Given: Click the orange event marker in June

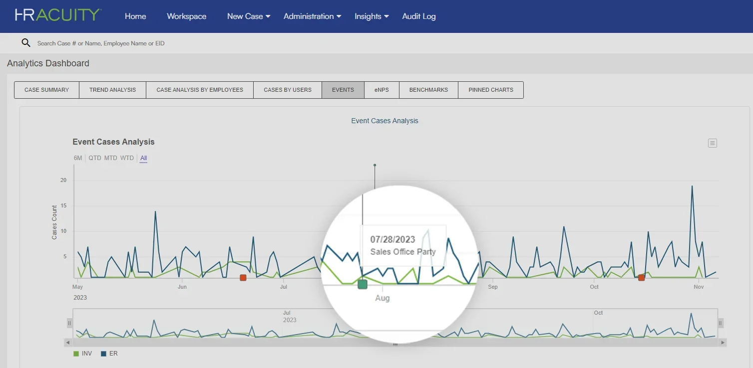Looking at the screenshot, I should coord(243,278).
